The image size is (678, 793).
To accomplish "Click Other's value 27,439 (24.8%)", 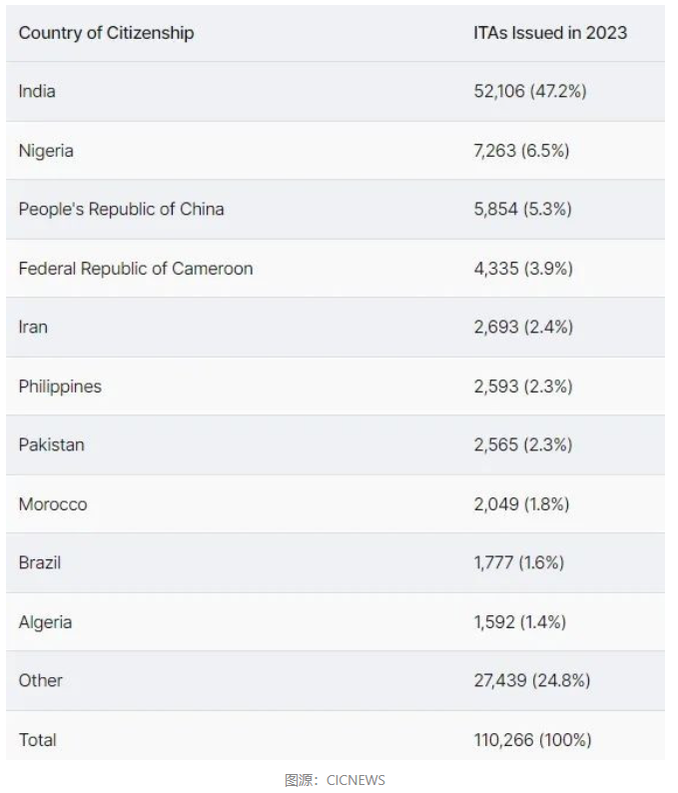I will tap(532, 680).
